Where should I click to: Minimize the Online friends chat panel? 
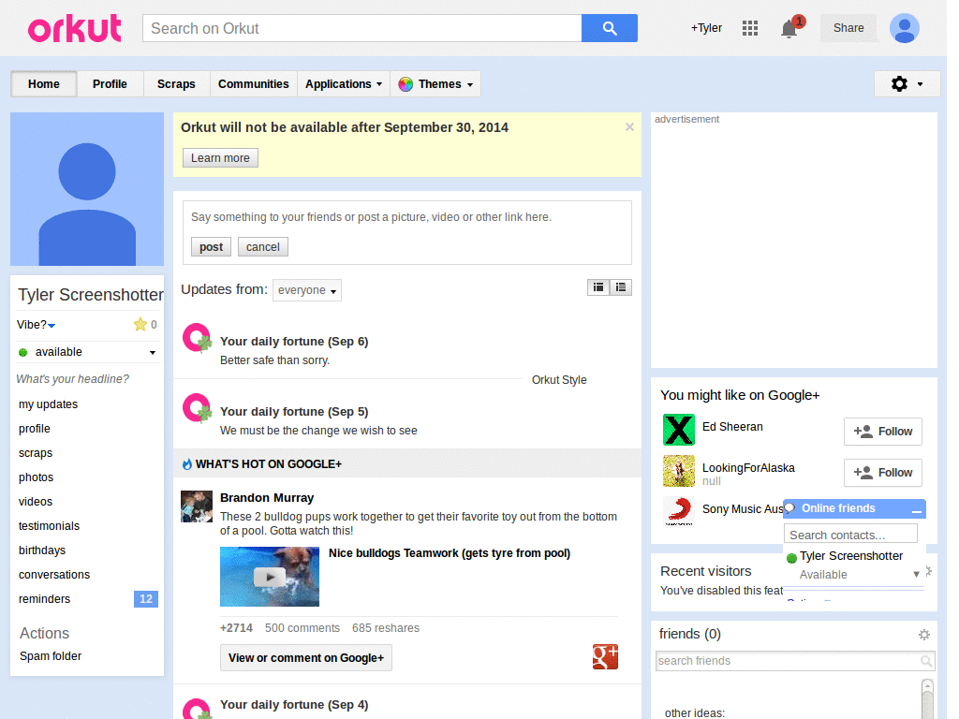pos(916,509)
